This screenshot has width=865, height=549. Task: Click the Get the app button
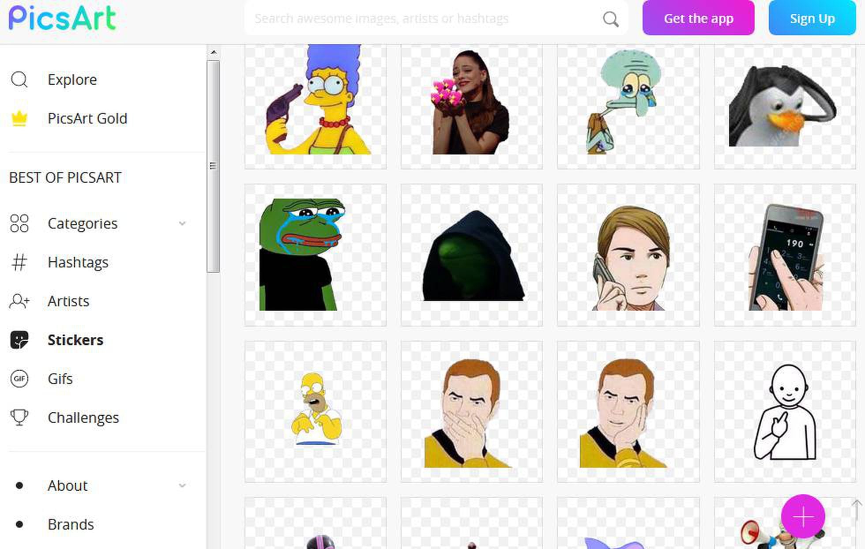(699, 18)
